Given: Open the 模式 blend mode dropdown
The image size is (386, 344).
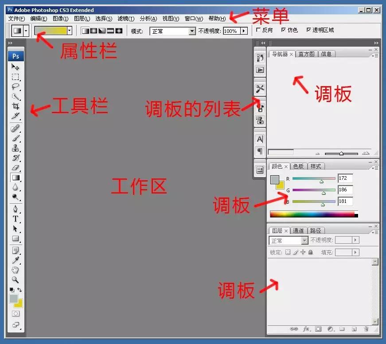Looking at the screenshot, I should (172, 31).
